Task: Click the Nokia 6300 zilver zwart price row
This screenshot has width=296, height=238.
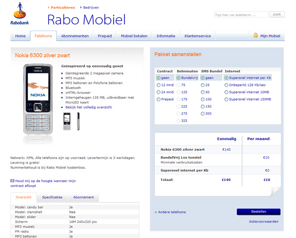Action: (218, 150)
